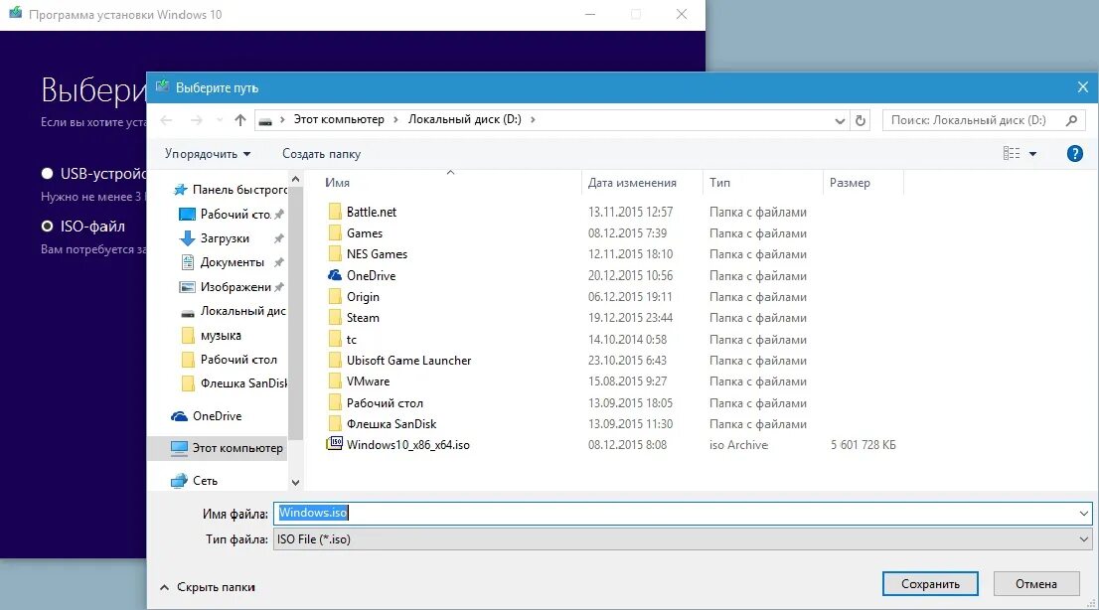Screen dimensions: 1099x610
Task: Sort by 'Имя' column header
Action: 337,182
